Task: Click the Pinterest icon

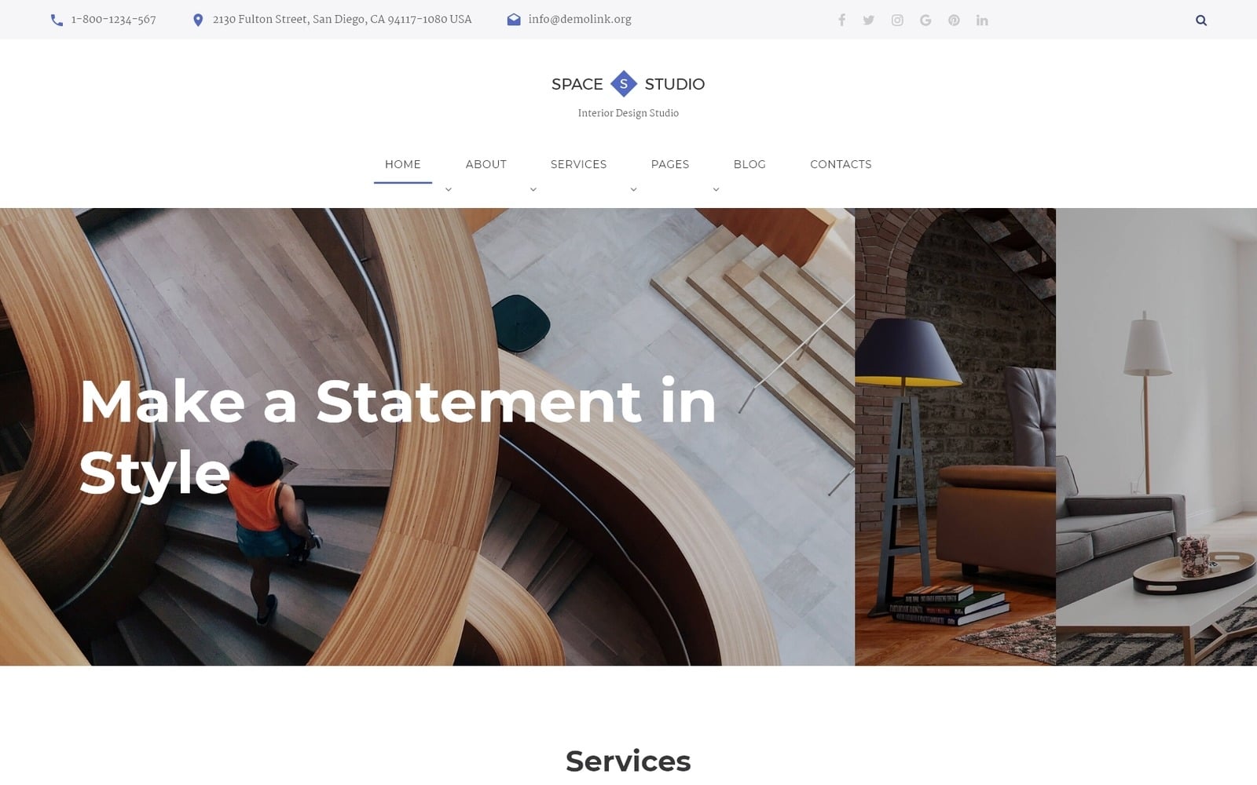Action: point(953,20)
